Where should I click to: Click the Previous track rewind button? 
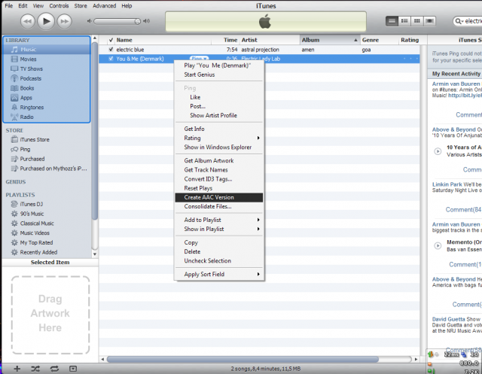point(28,22)
